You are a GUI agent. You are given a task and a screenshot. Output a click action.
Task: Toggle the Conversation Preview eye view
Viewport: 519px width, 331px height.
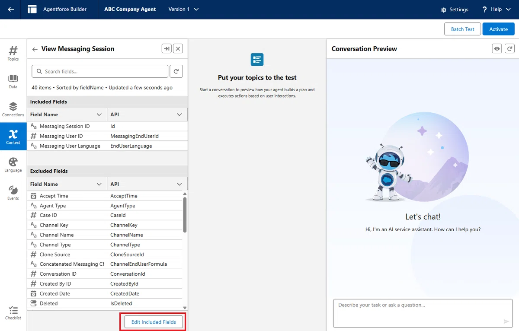tap(497, 48)
